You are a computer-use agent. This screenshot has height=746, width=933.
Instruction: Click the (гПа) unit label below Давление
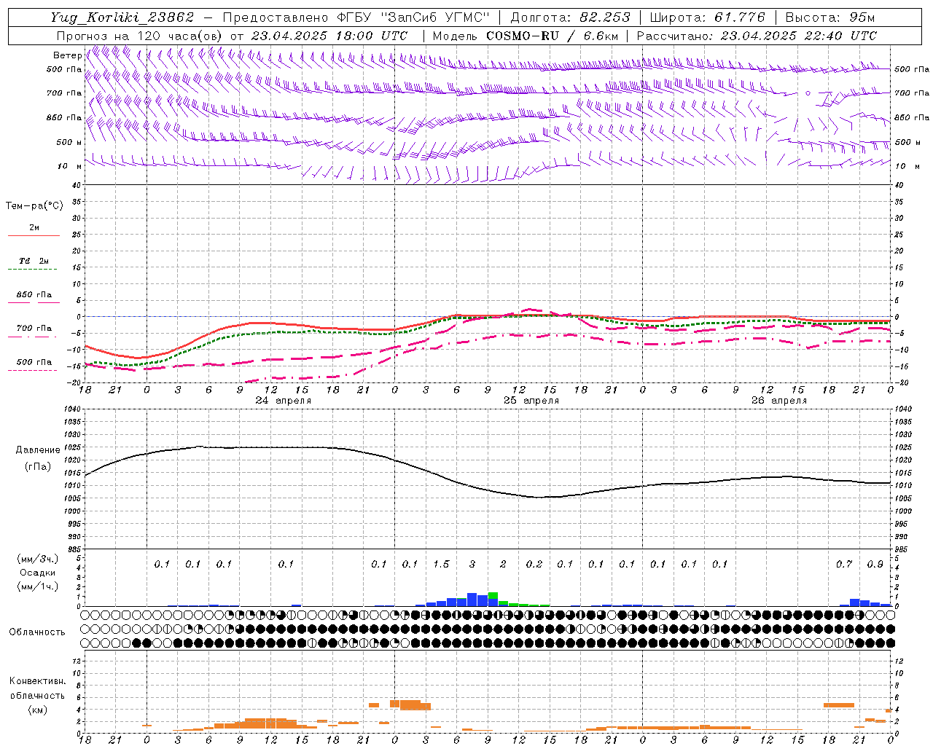pyautogui.click(x=38, y=467)
